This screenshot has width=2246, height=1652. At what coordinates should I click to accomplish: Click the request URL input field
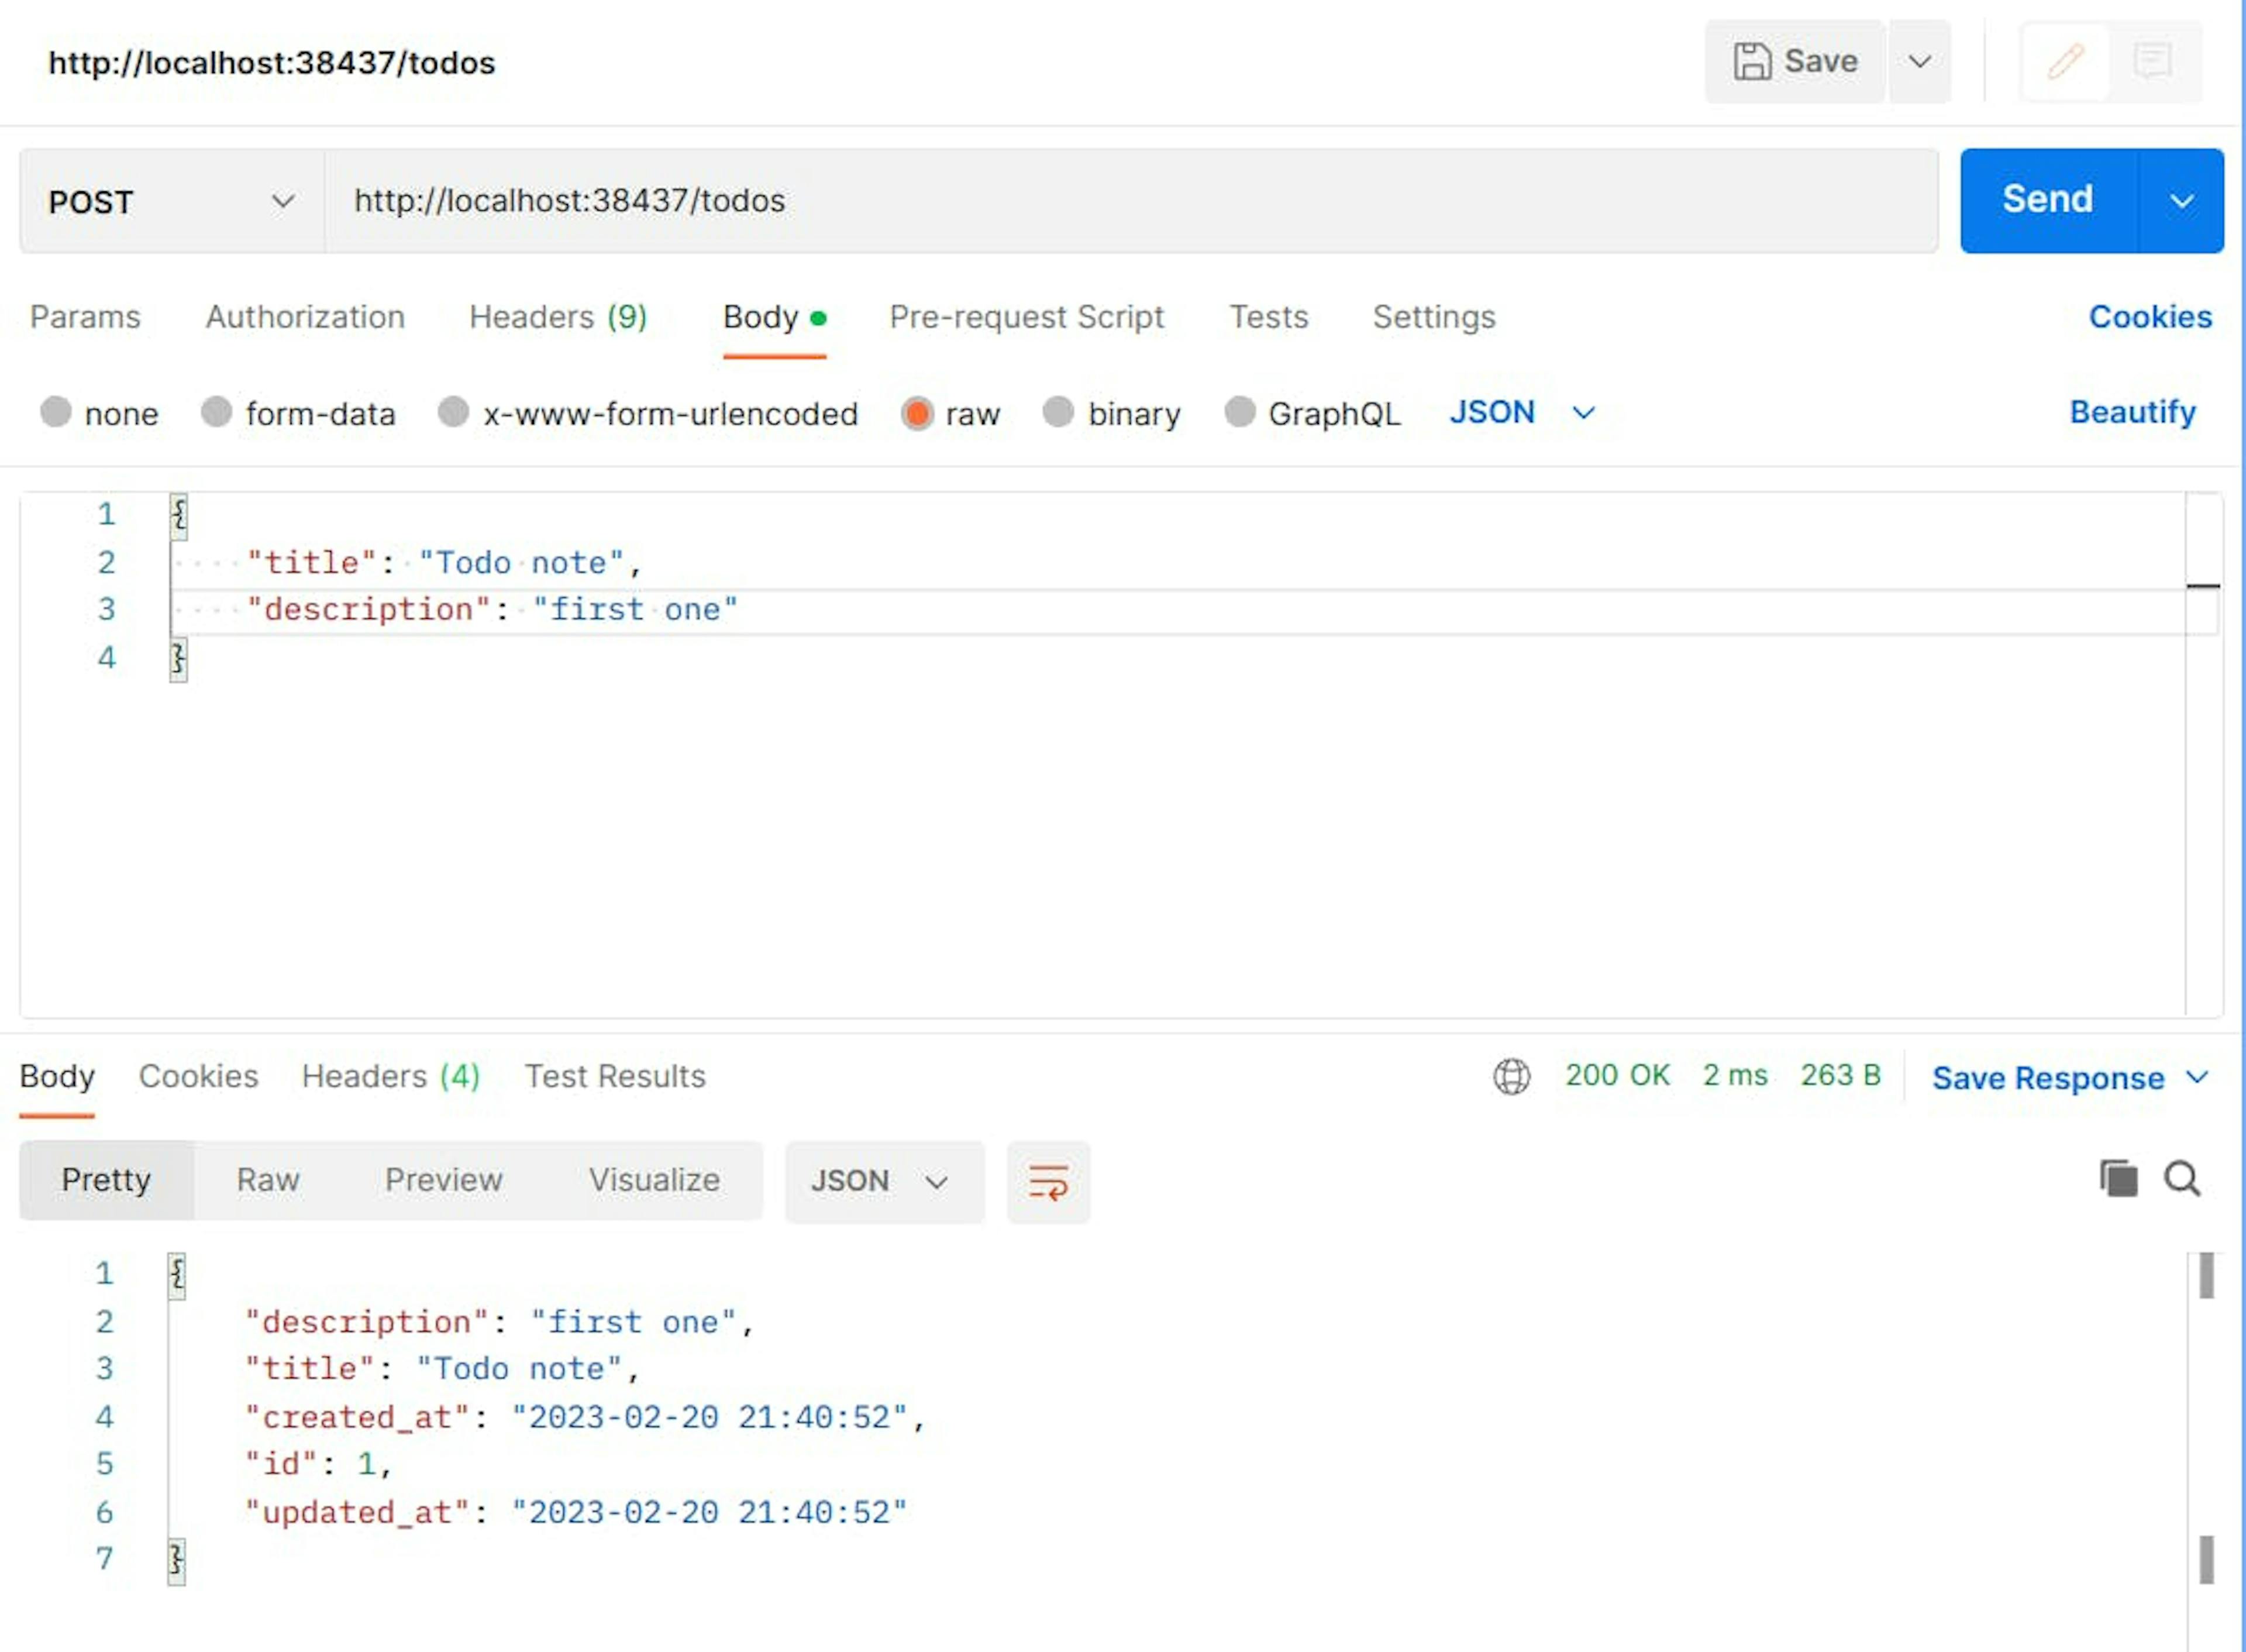click(1129, 201)
